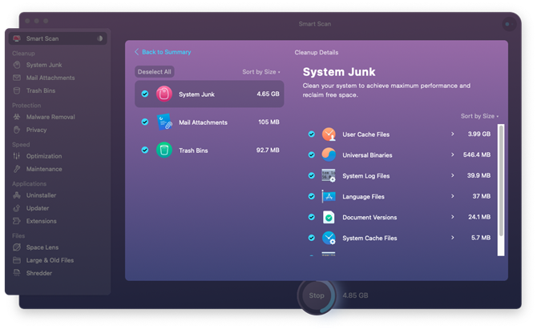Open the Malware Removal biohazard icon
The width and height of the screenshot is (537, 329).
click(17, 117)
